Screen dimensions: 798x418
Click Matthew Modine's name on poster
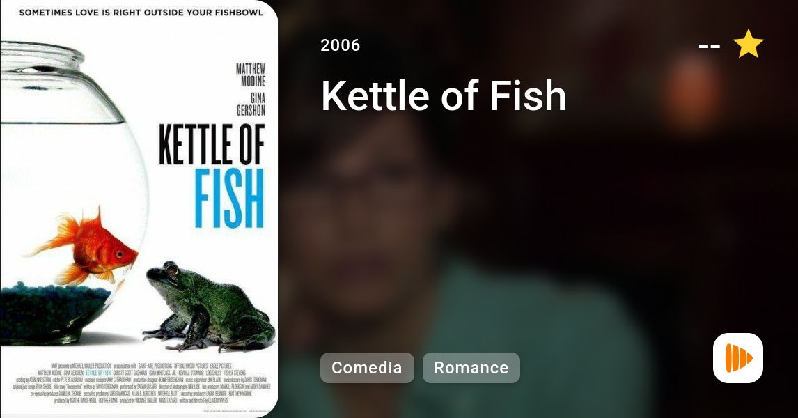tap(251, 75)
